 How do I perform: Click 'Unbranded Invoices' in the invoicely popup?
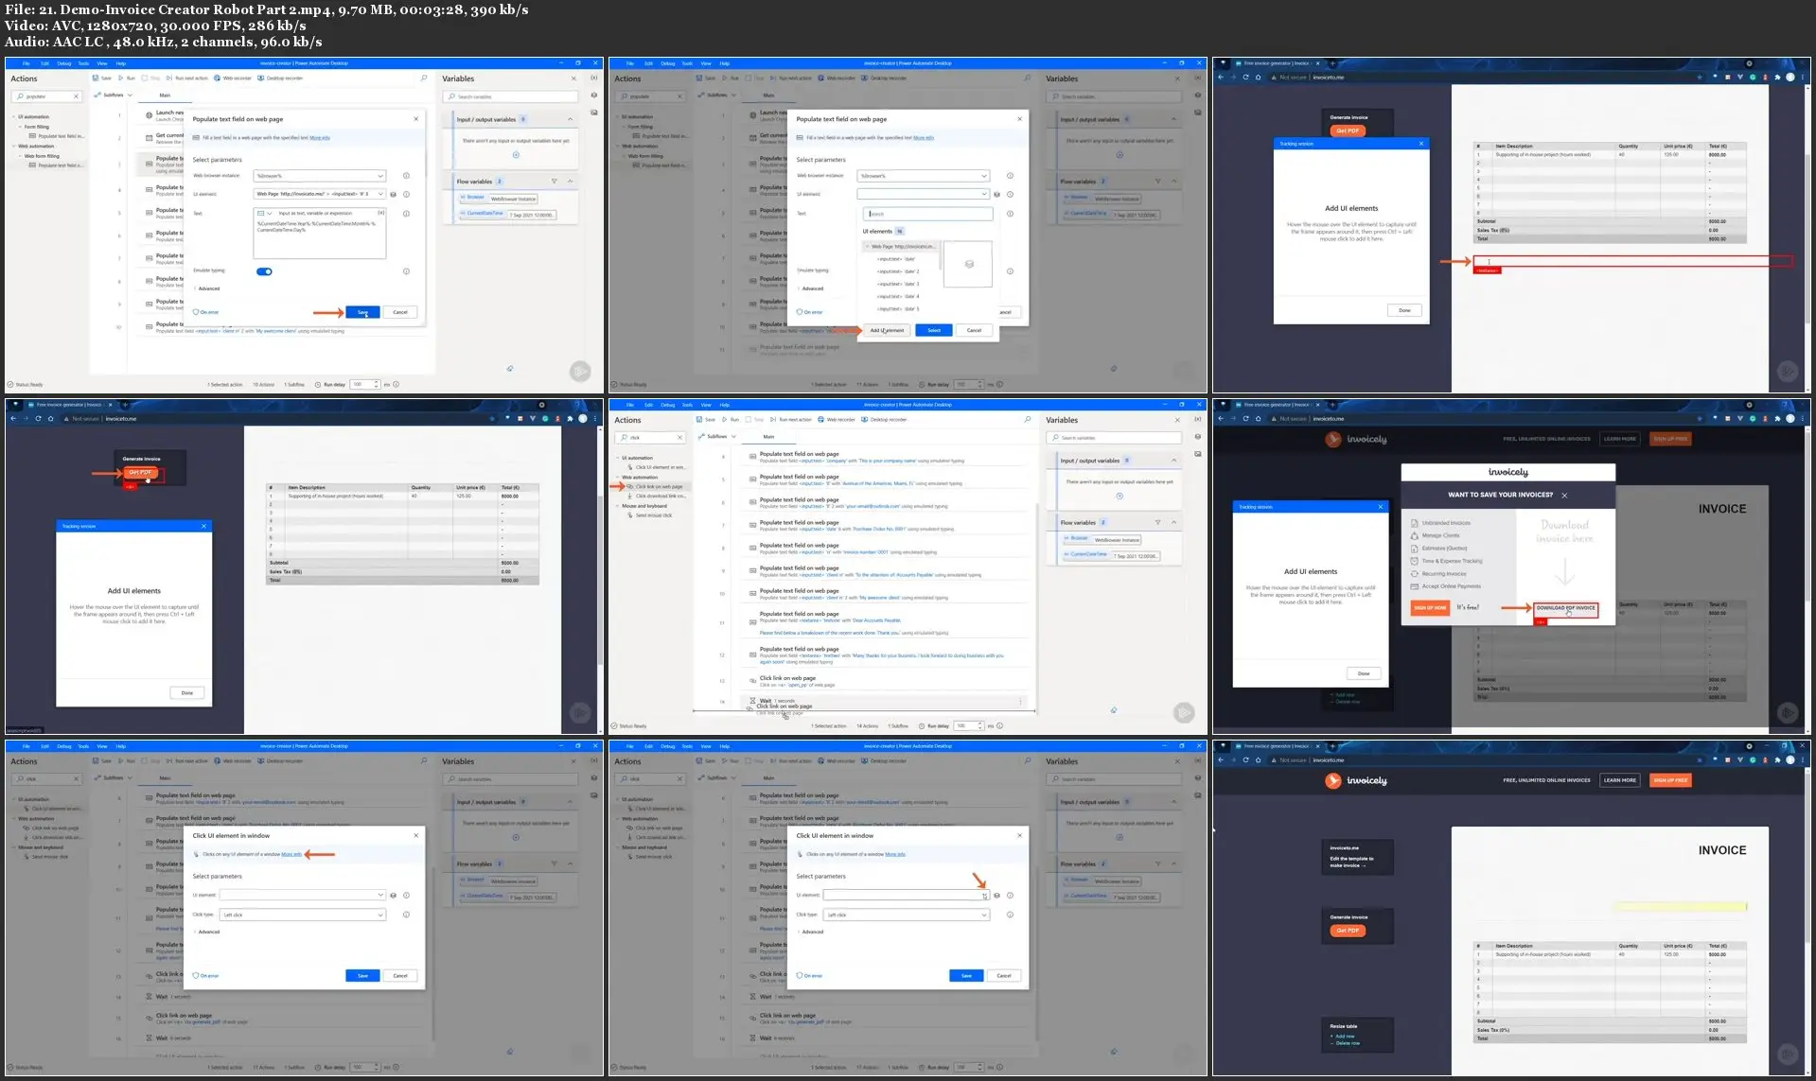click(1446, 523)
